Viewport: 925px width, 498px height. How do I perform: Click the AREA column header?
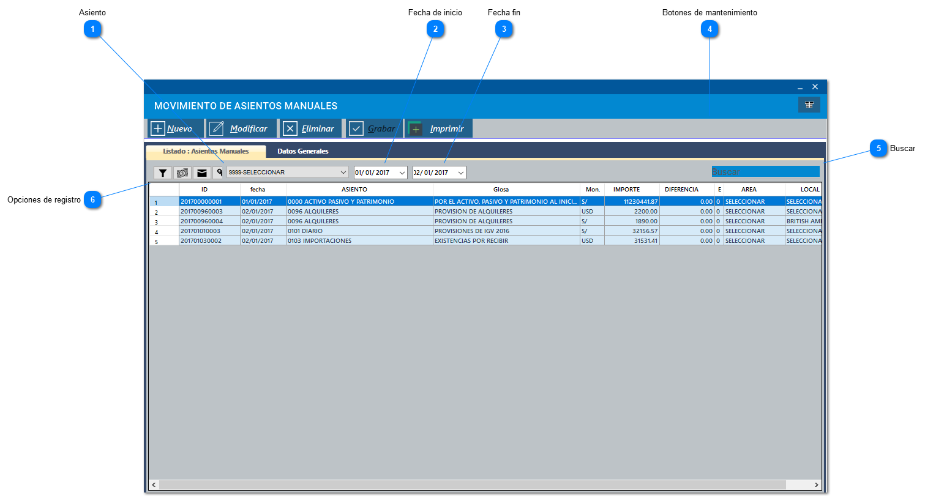pyautogui.click(x=754, y=190)
